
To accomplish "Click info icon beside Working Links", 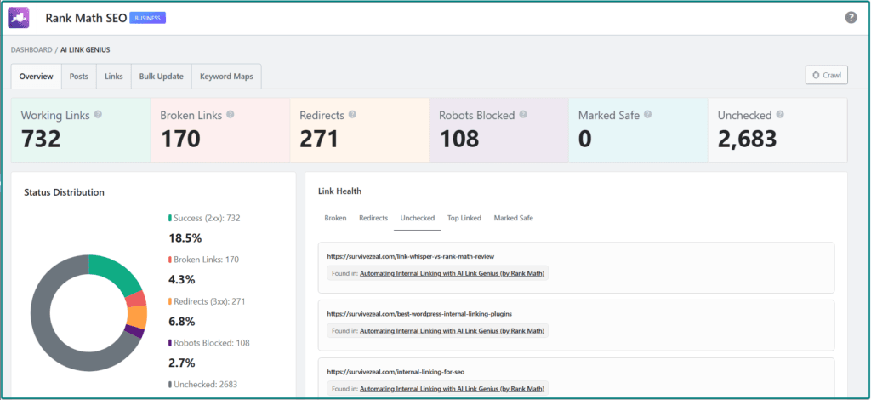I will (98, 114).
